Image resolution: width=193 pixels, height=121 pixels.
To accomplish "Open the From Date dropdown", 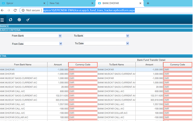I will tap(61, 43).
